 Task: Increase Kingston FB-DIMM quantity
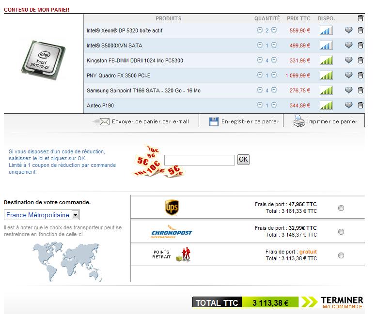(x=274, y=60)
